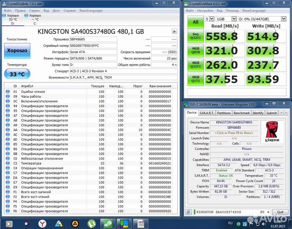Click the volume speaker tray icon
This screenshot has height=229, width=292.
pos(264,224)
